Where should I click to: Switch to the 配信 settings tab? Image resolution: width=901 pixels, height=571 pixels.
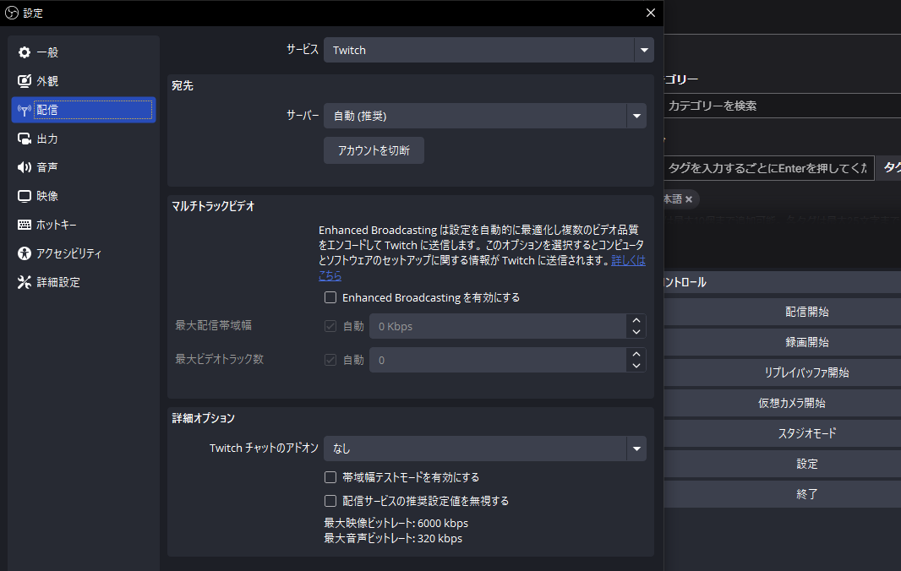point(82,109)
